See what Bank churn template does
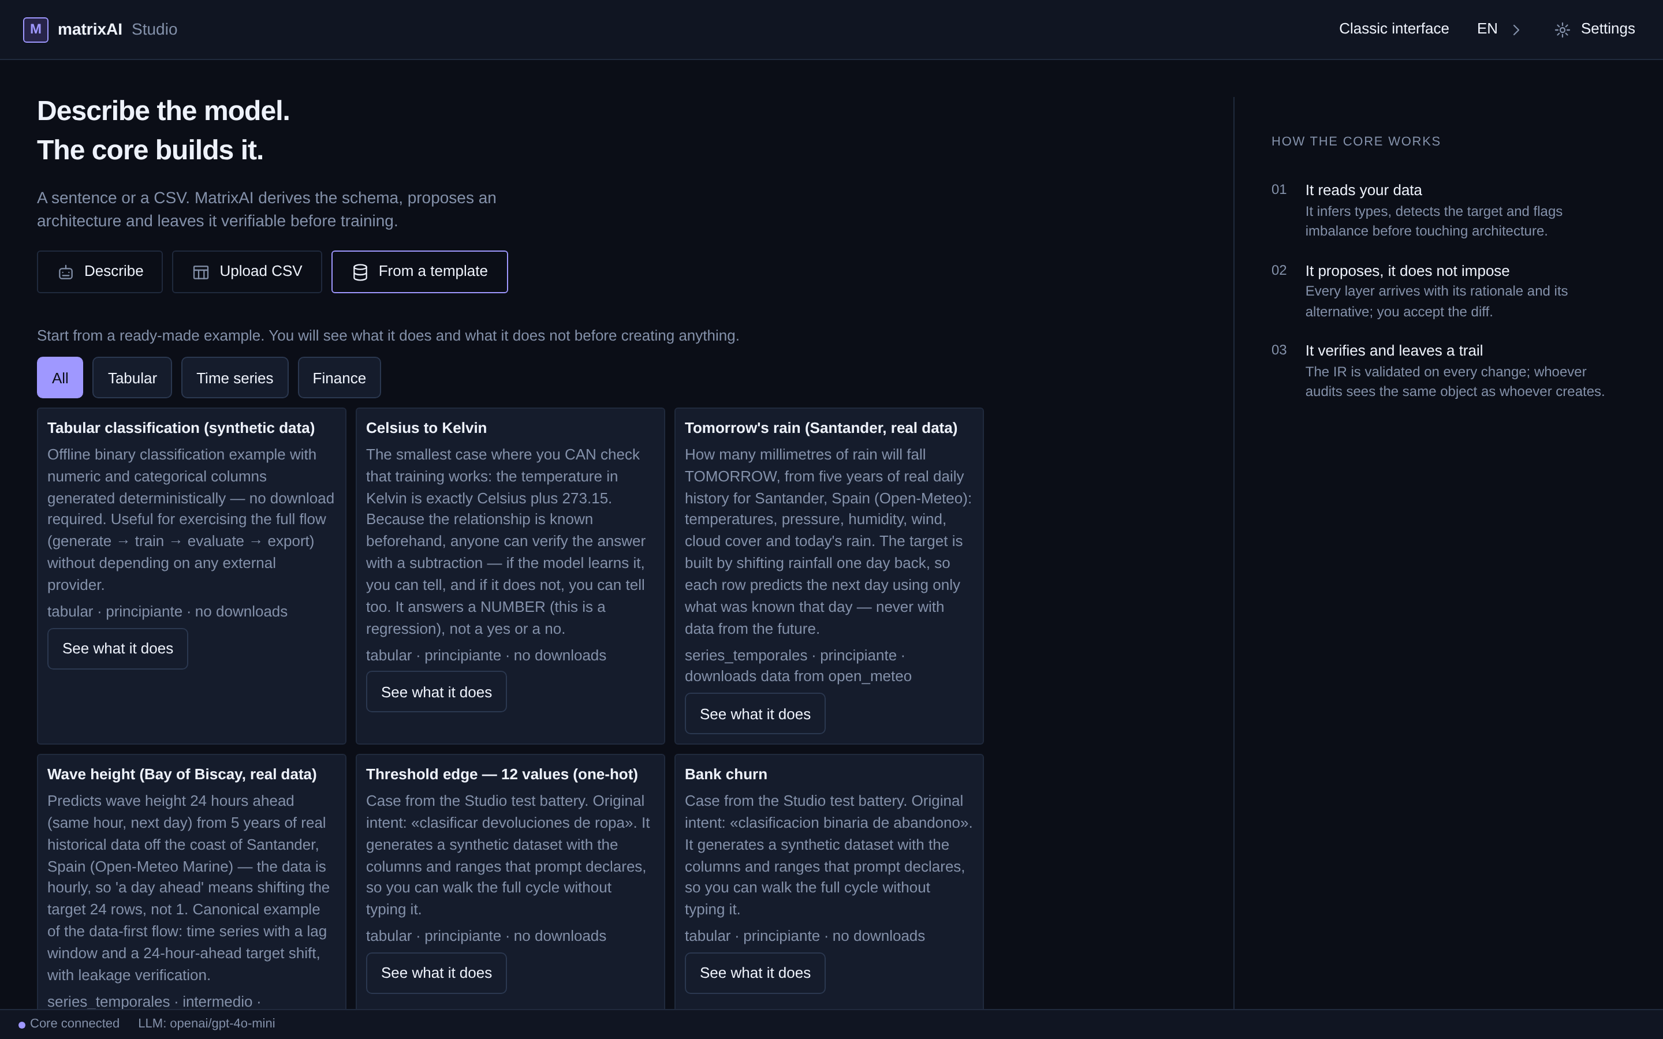Image resolution: width=1663 pixels, height=1039 pixels. pyautogui.click(x=755, y=973)
